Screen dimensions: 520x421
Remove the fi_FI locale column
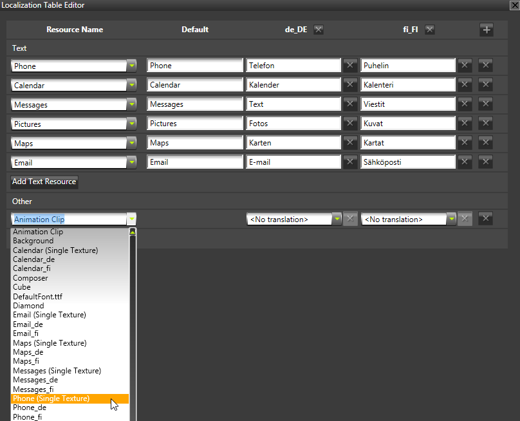[430, 30]
